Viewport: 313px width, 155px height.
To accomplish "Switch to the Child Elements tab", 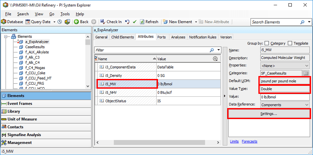I will [x=123, y=37].
